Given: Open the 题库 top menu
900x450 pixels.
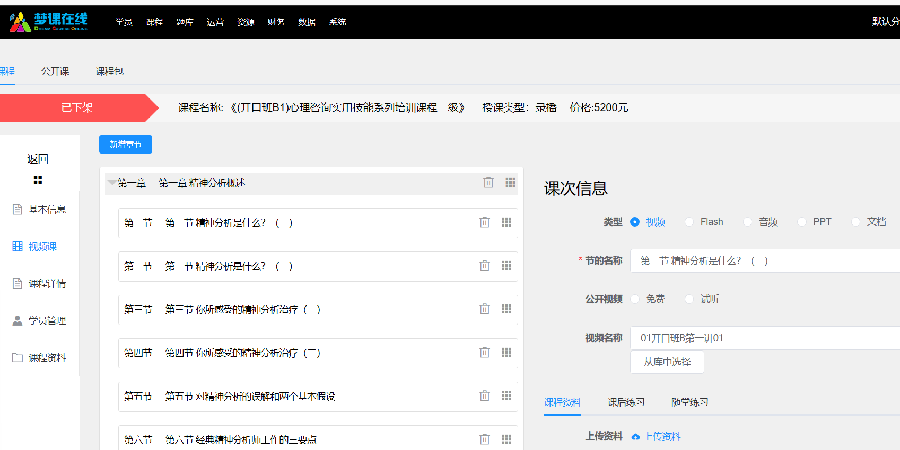Looking at the screenshot, I should 185,22.
